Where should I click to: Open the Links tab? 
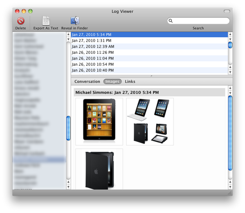click(x=130, y=82)
